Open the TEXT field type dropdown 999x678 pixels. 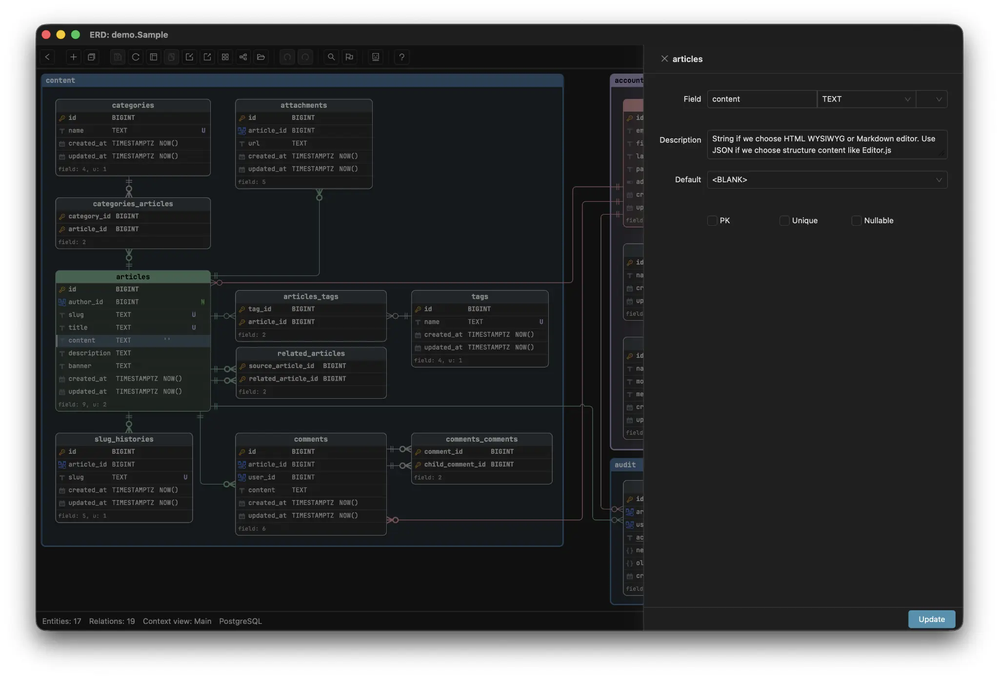coord(866,99)
